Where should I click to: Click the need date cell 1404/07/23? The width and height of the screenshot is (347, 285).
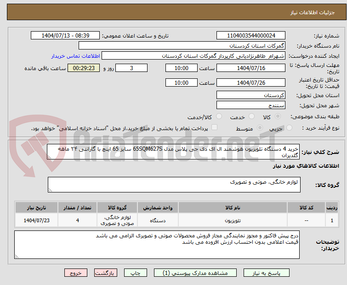coord(36,220)
